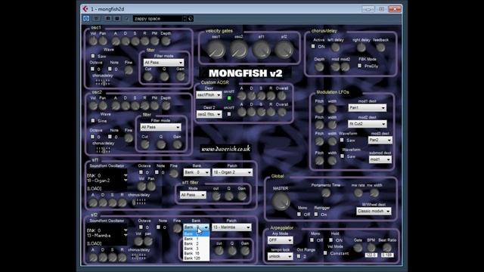Toggle the Retrigger On checkbox
The image size is (484, 272).
point(316,214)
